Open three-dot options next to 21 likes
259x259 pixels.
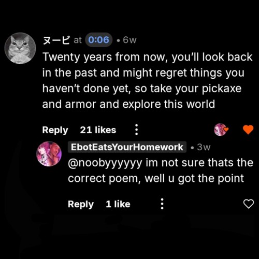click(x=136, y=129)
